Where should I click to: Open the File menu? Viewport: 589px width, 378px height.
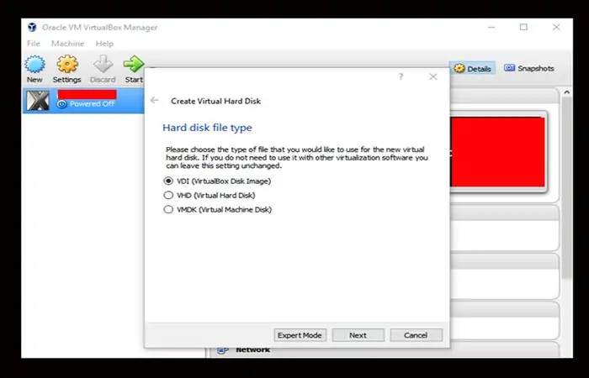(x=34, y=44)
